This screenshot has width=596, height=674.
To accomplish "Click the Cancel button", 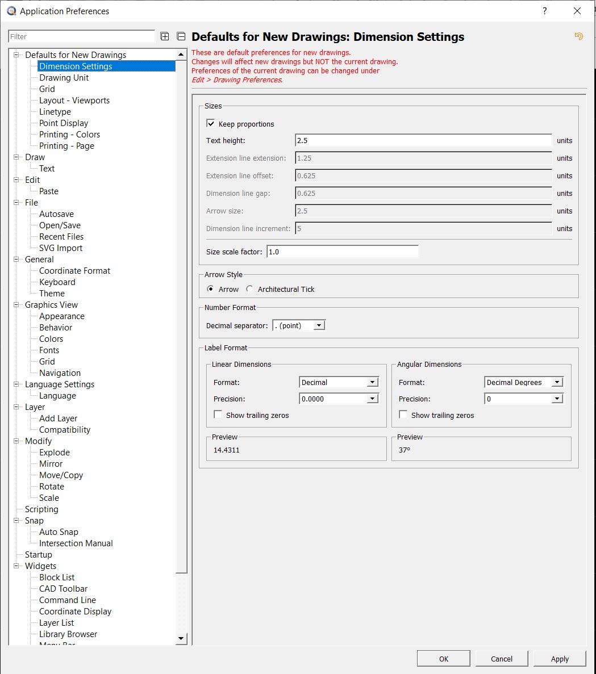I will pos(501,659).
